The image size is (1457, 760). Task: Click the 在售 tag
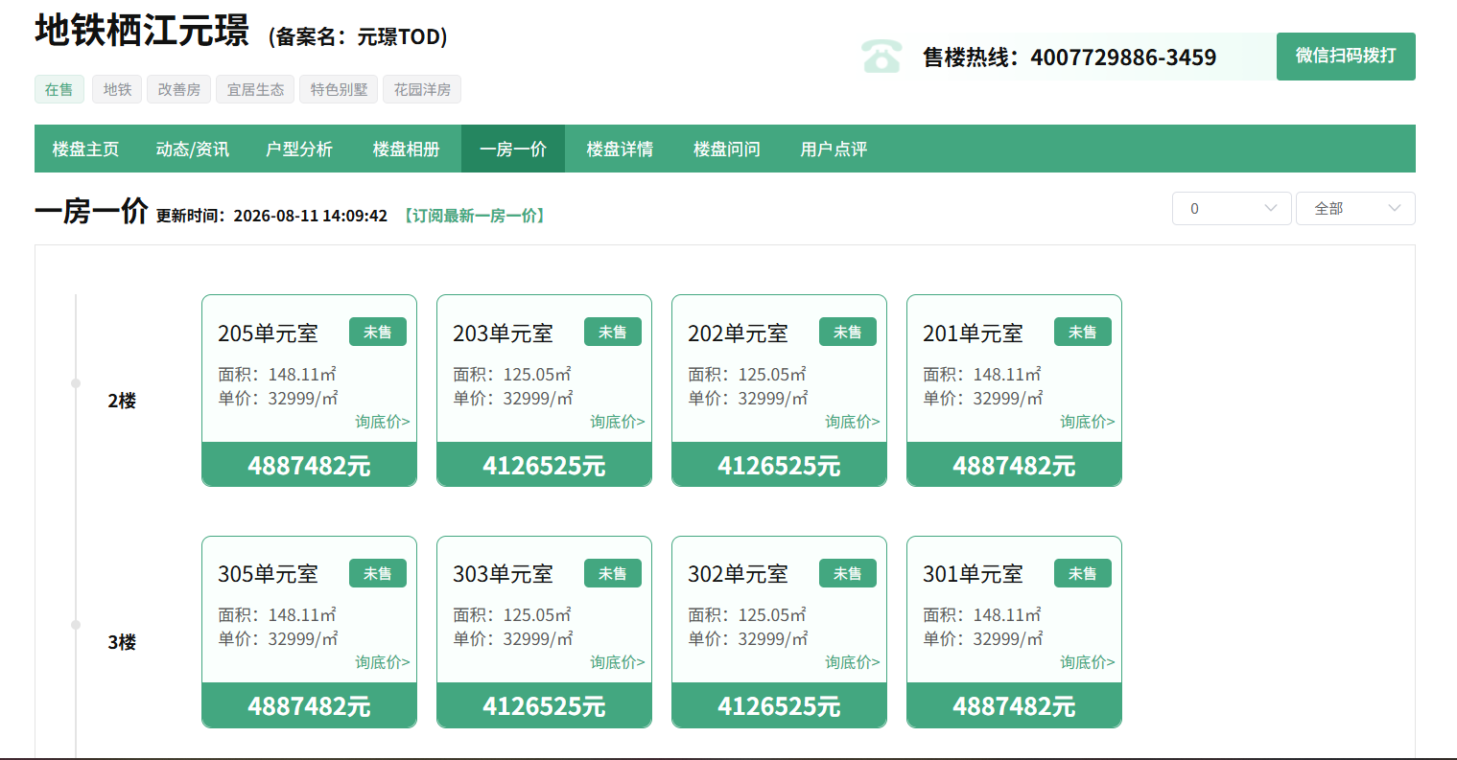click(59, 89)
